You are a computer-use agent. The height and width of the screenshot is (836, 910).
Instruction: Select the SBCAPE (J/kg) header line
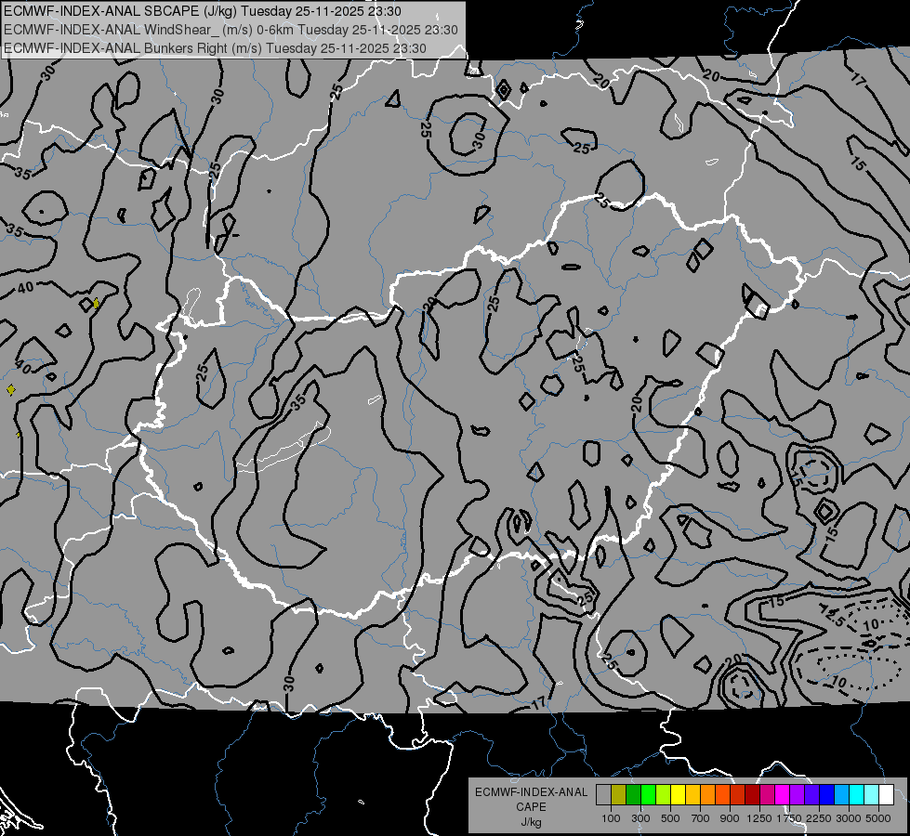(202, 11)
